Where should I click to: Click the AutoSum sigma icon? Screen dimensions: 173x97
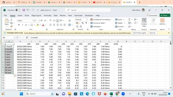pyautogui.click(x=129, y=20)
